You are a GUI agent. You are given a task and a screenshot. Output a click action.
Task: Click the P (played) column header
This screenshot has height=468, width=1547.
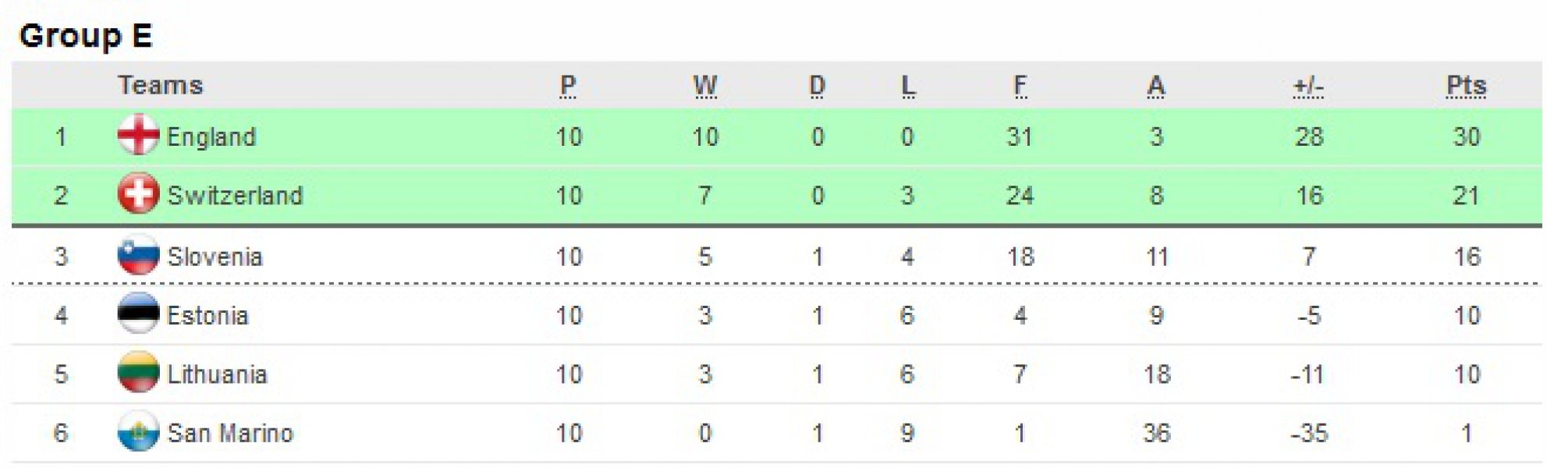(x=568, y=85)
